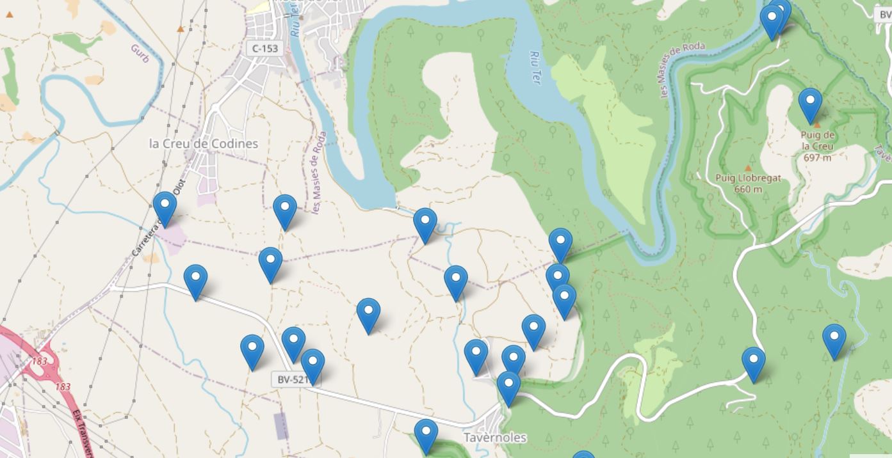Click the partially hidden marker at bottom edge

tap(583, 455)
